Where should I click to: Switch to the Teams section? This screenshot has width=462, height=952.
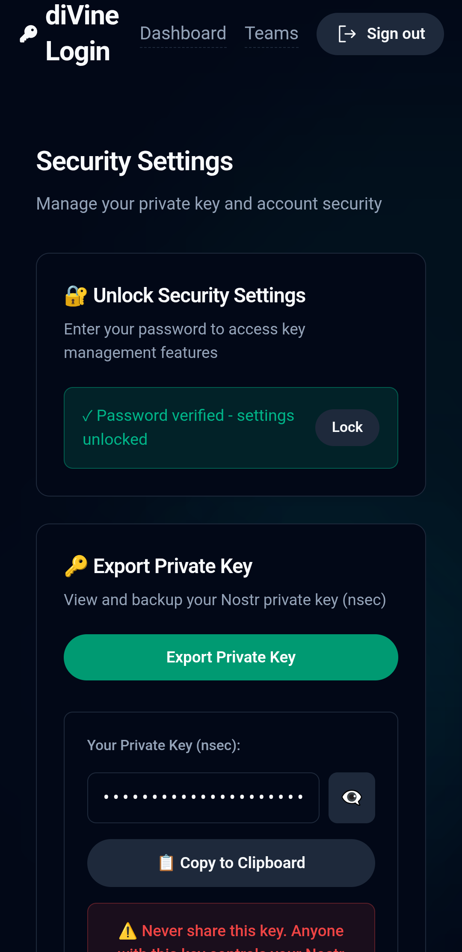tap(271, 33)
